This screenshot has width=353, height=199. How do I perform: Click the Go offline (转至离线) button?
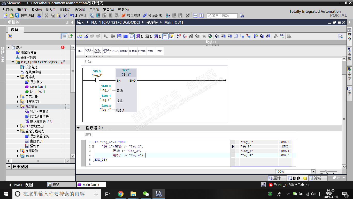point(152,16)
